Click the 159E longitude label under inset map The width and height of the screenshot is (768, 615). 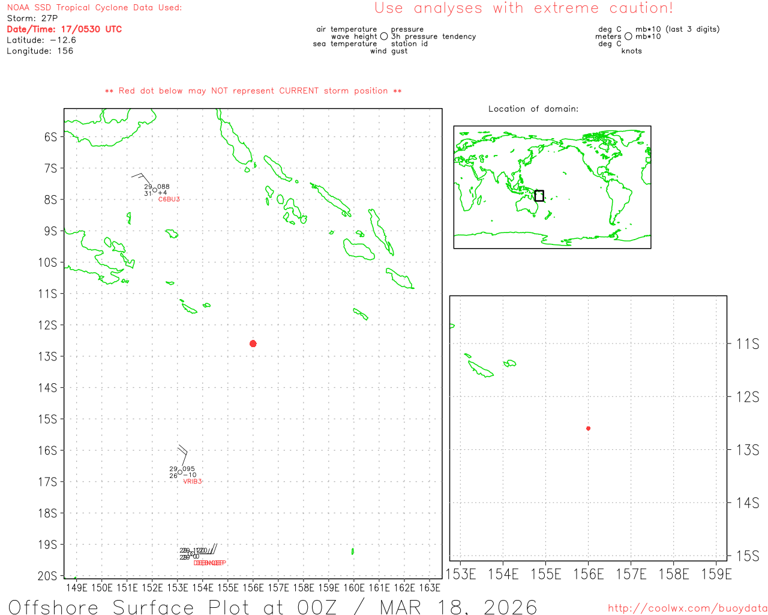click(x=716, y=574)
